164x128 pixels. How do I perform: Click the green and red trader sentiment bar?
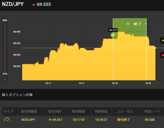[x=5, y=47]
